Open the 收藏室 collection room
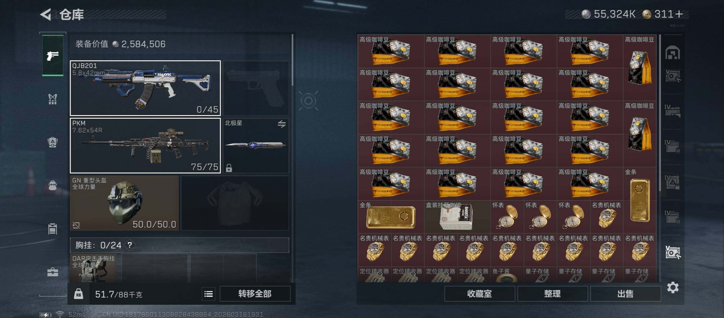This screenshot has height=318, width=724. click(x=479, y=294)
